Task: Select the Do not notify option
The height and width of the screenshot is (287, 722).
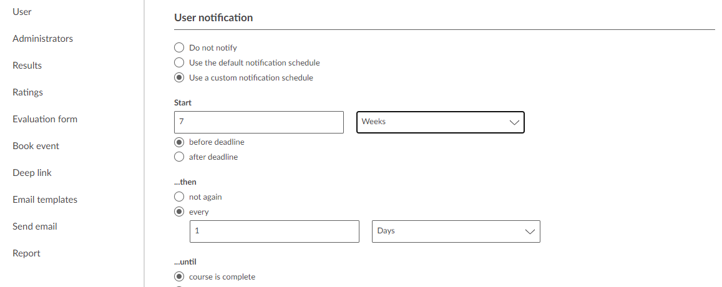Action: (x=179, y=47)
